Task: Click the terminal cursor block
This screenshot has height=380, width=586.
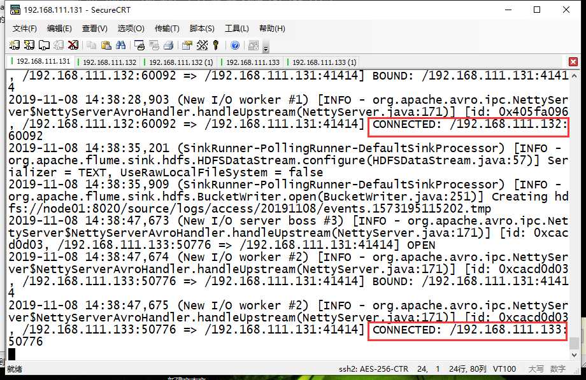Action: tap(12, 354)
